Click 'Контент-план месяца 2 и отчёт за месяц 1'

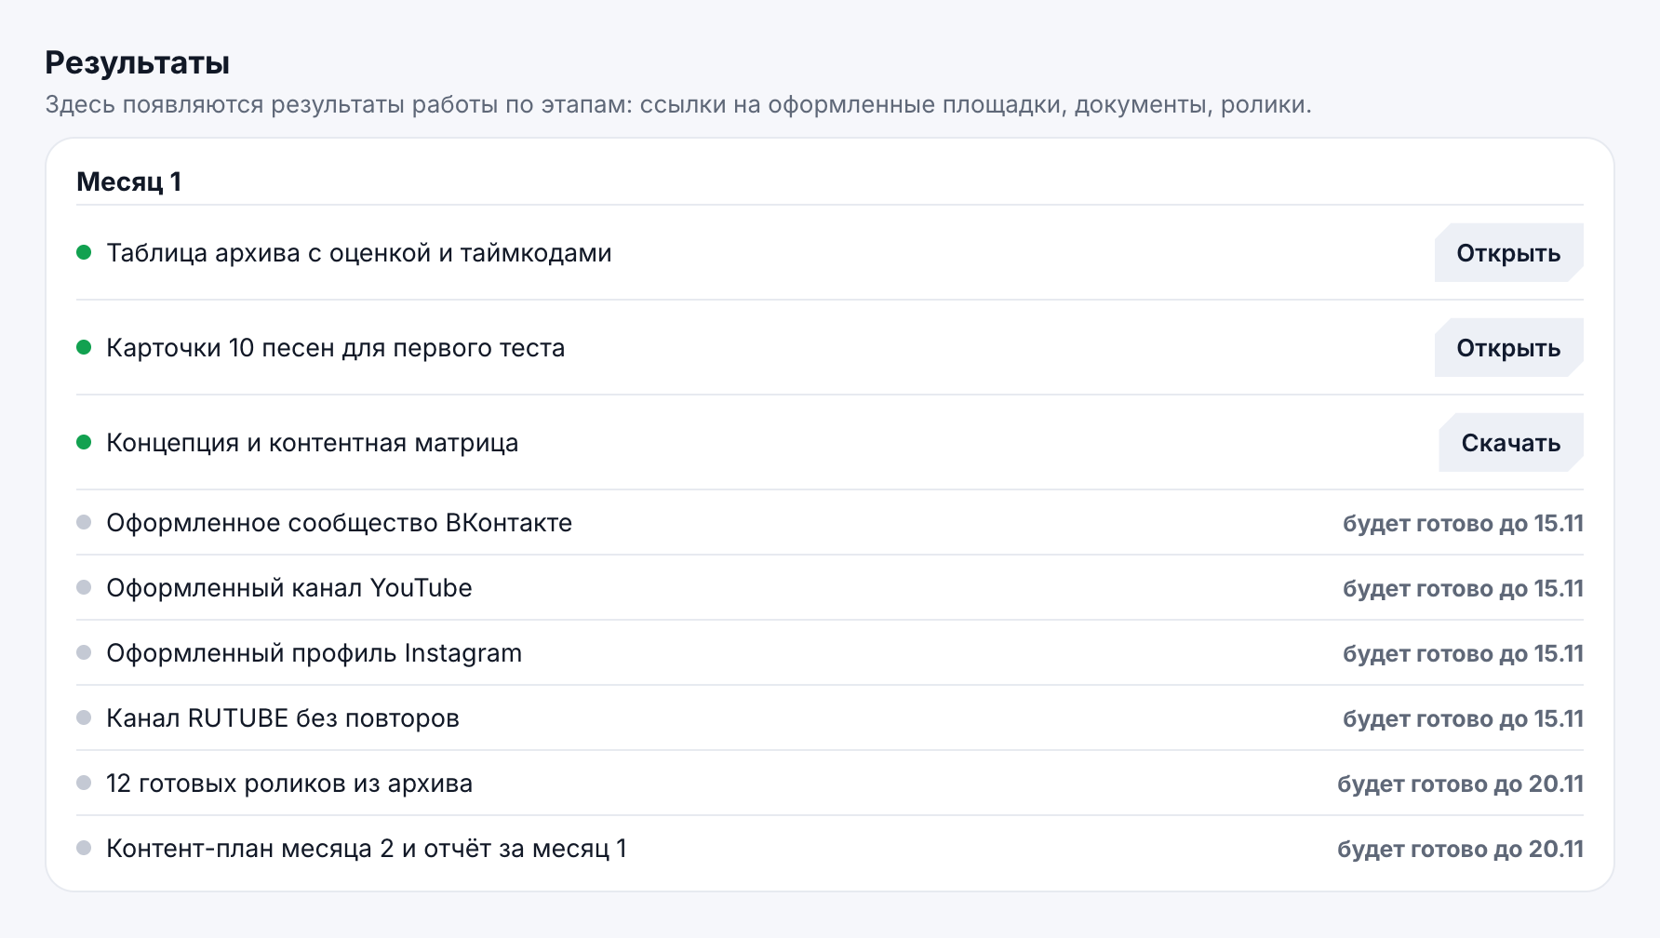coord(367,849)
